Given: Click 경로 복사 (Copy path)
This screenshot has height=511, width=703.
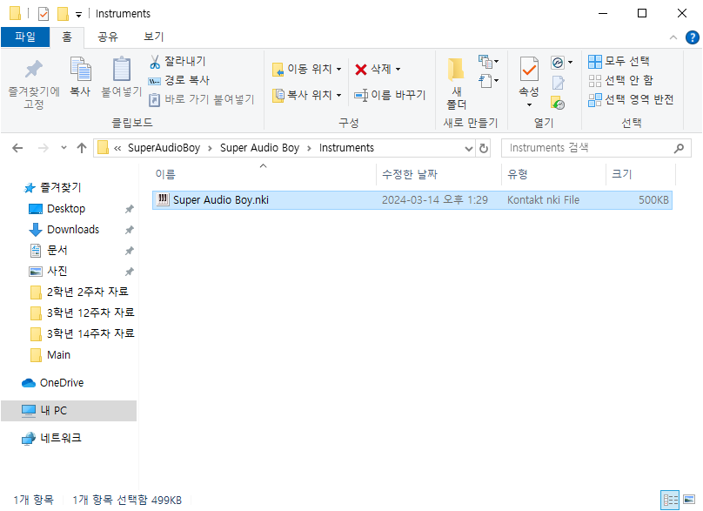Looking at the screenshot, I should tap(179, 80).
